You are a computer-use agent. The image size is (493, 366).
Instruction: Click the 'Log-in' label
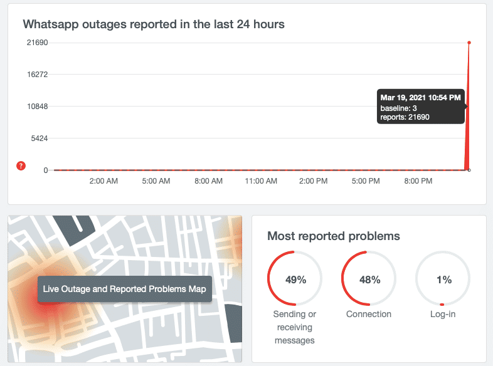point(443,314)
